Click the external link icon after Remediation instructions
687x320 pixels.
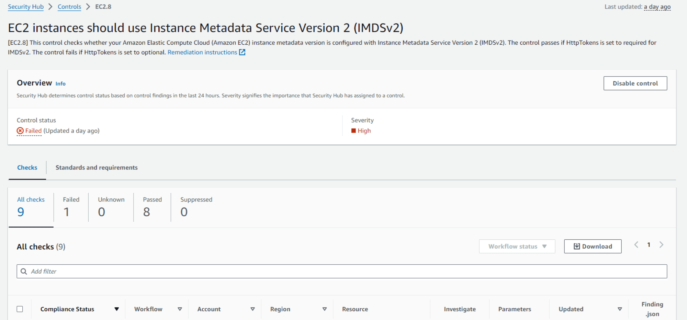(242, 52)
